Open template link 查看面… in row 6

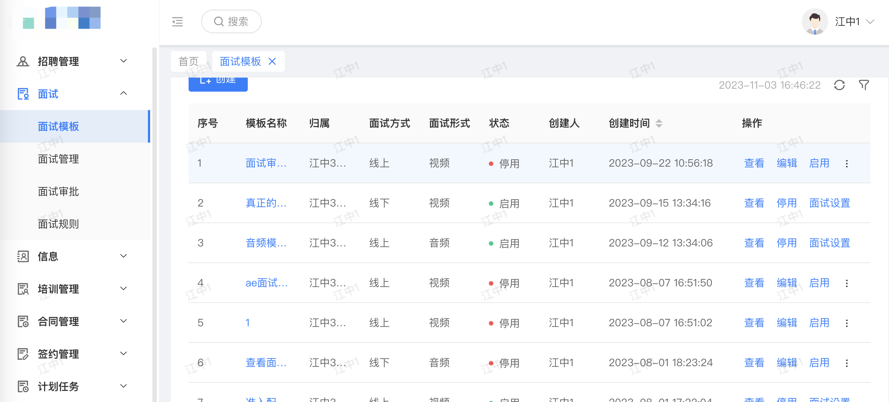tap(266, 362)
